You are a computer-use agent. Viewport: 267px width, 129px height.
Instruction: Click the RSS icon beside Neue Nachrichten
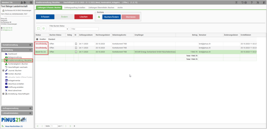pyautogui.click(x=3, y=126)
